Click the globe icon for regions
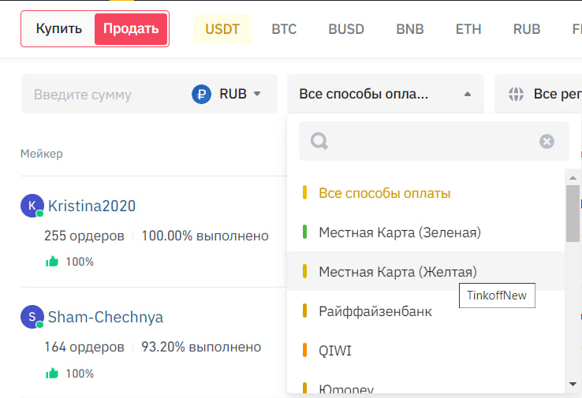This screenshot has height=398, width=582. (517, 95)
